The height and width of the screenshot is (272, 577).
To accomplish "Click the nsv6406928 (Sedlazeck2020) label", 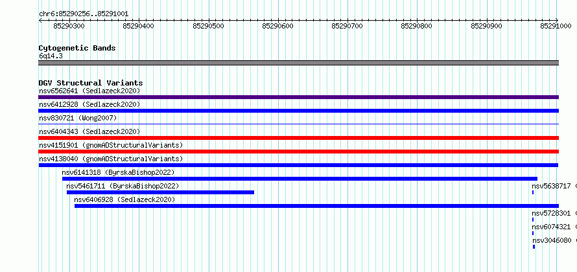I will [x=124, y=199].
